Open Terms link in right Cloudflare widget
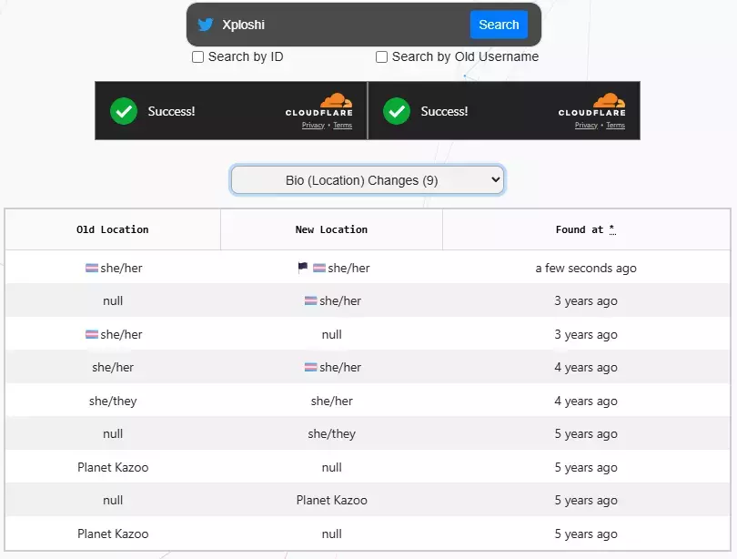This screenshot has width=737, height=559. pyautogui.click(x=616, y=125)
